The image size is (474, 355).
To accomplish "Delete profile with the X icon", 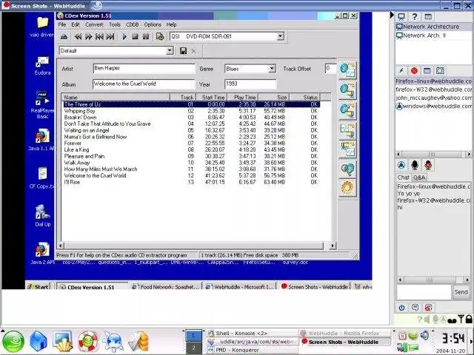I will coord(194,51).
